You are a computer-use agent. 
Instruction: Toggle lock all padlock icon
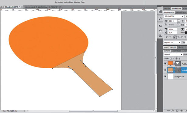179,58
